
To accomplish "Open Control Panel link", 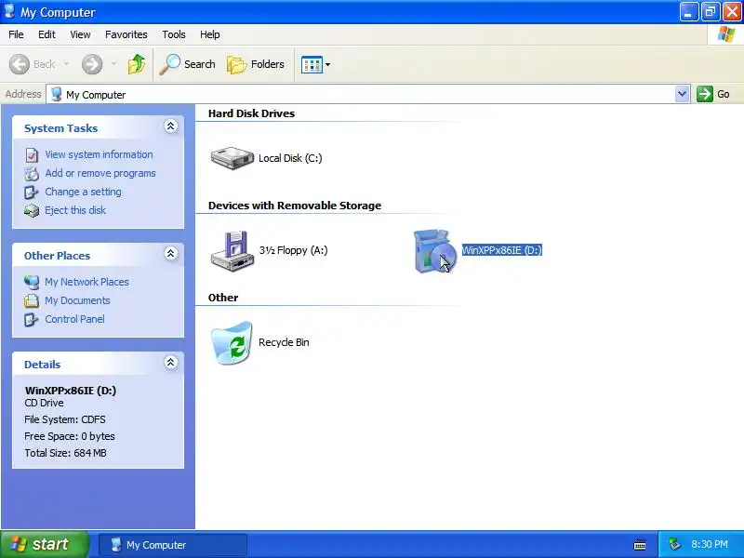I will tap(74, 319).
